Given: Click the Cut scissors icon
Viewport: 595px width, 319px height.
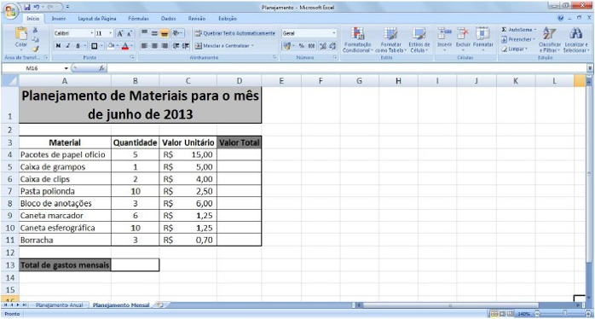Looking at the screenshot, I should [x=35, y=30].
